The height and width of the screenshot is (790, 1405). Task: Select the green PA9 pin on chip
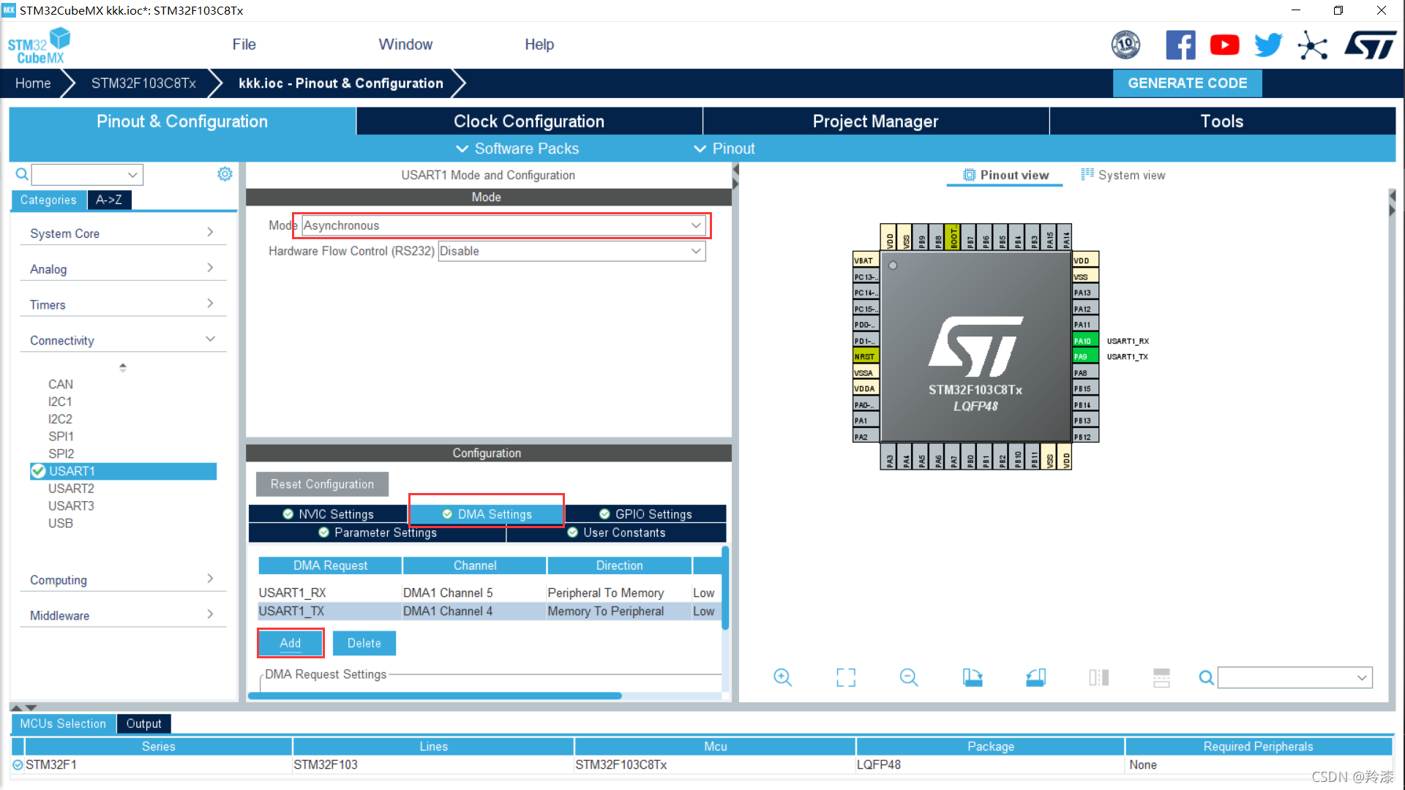tap(1085, 357)
